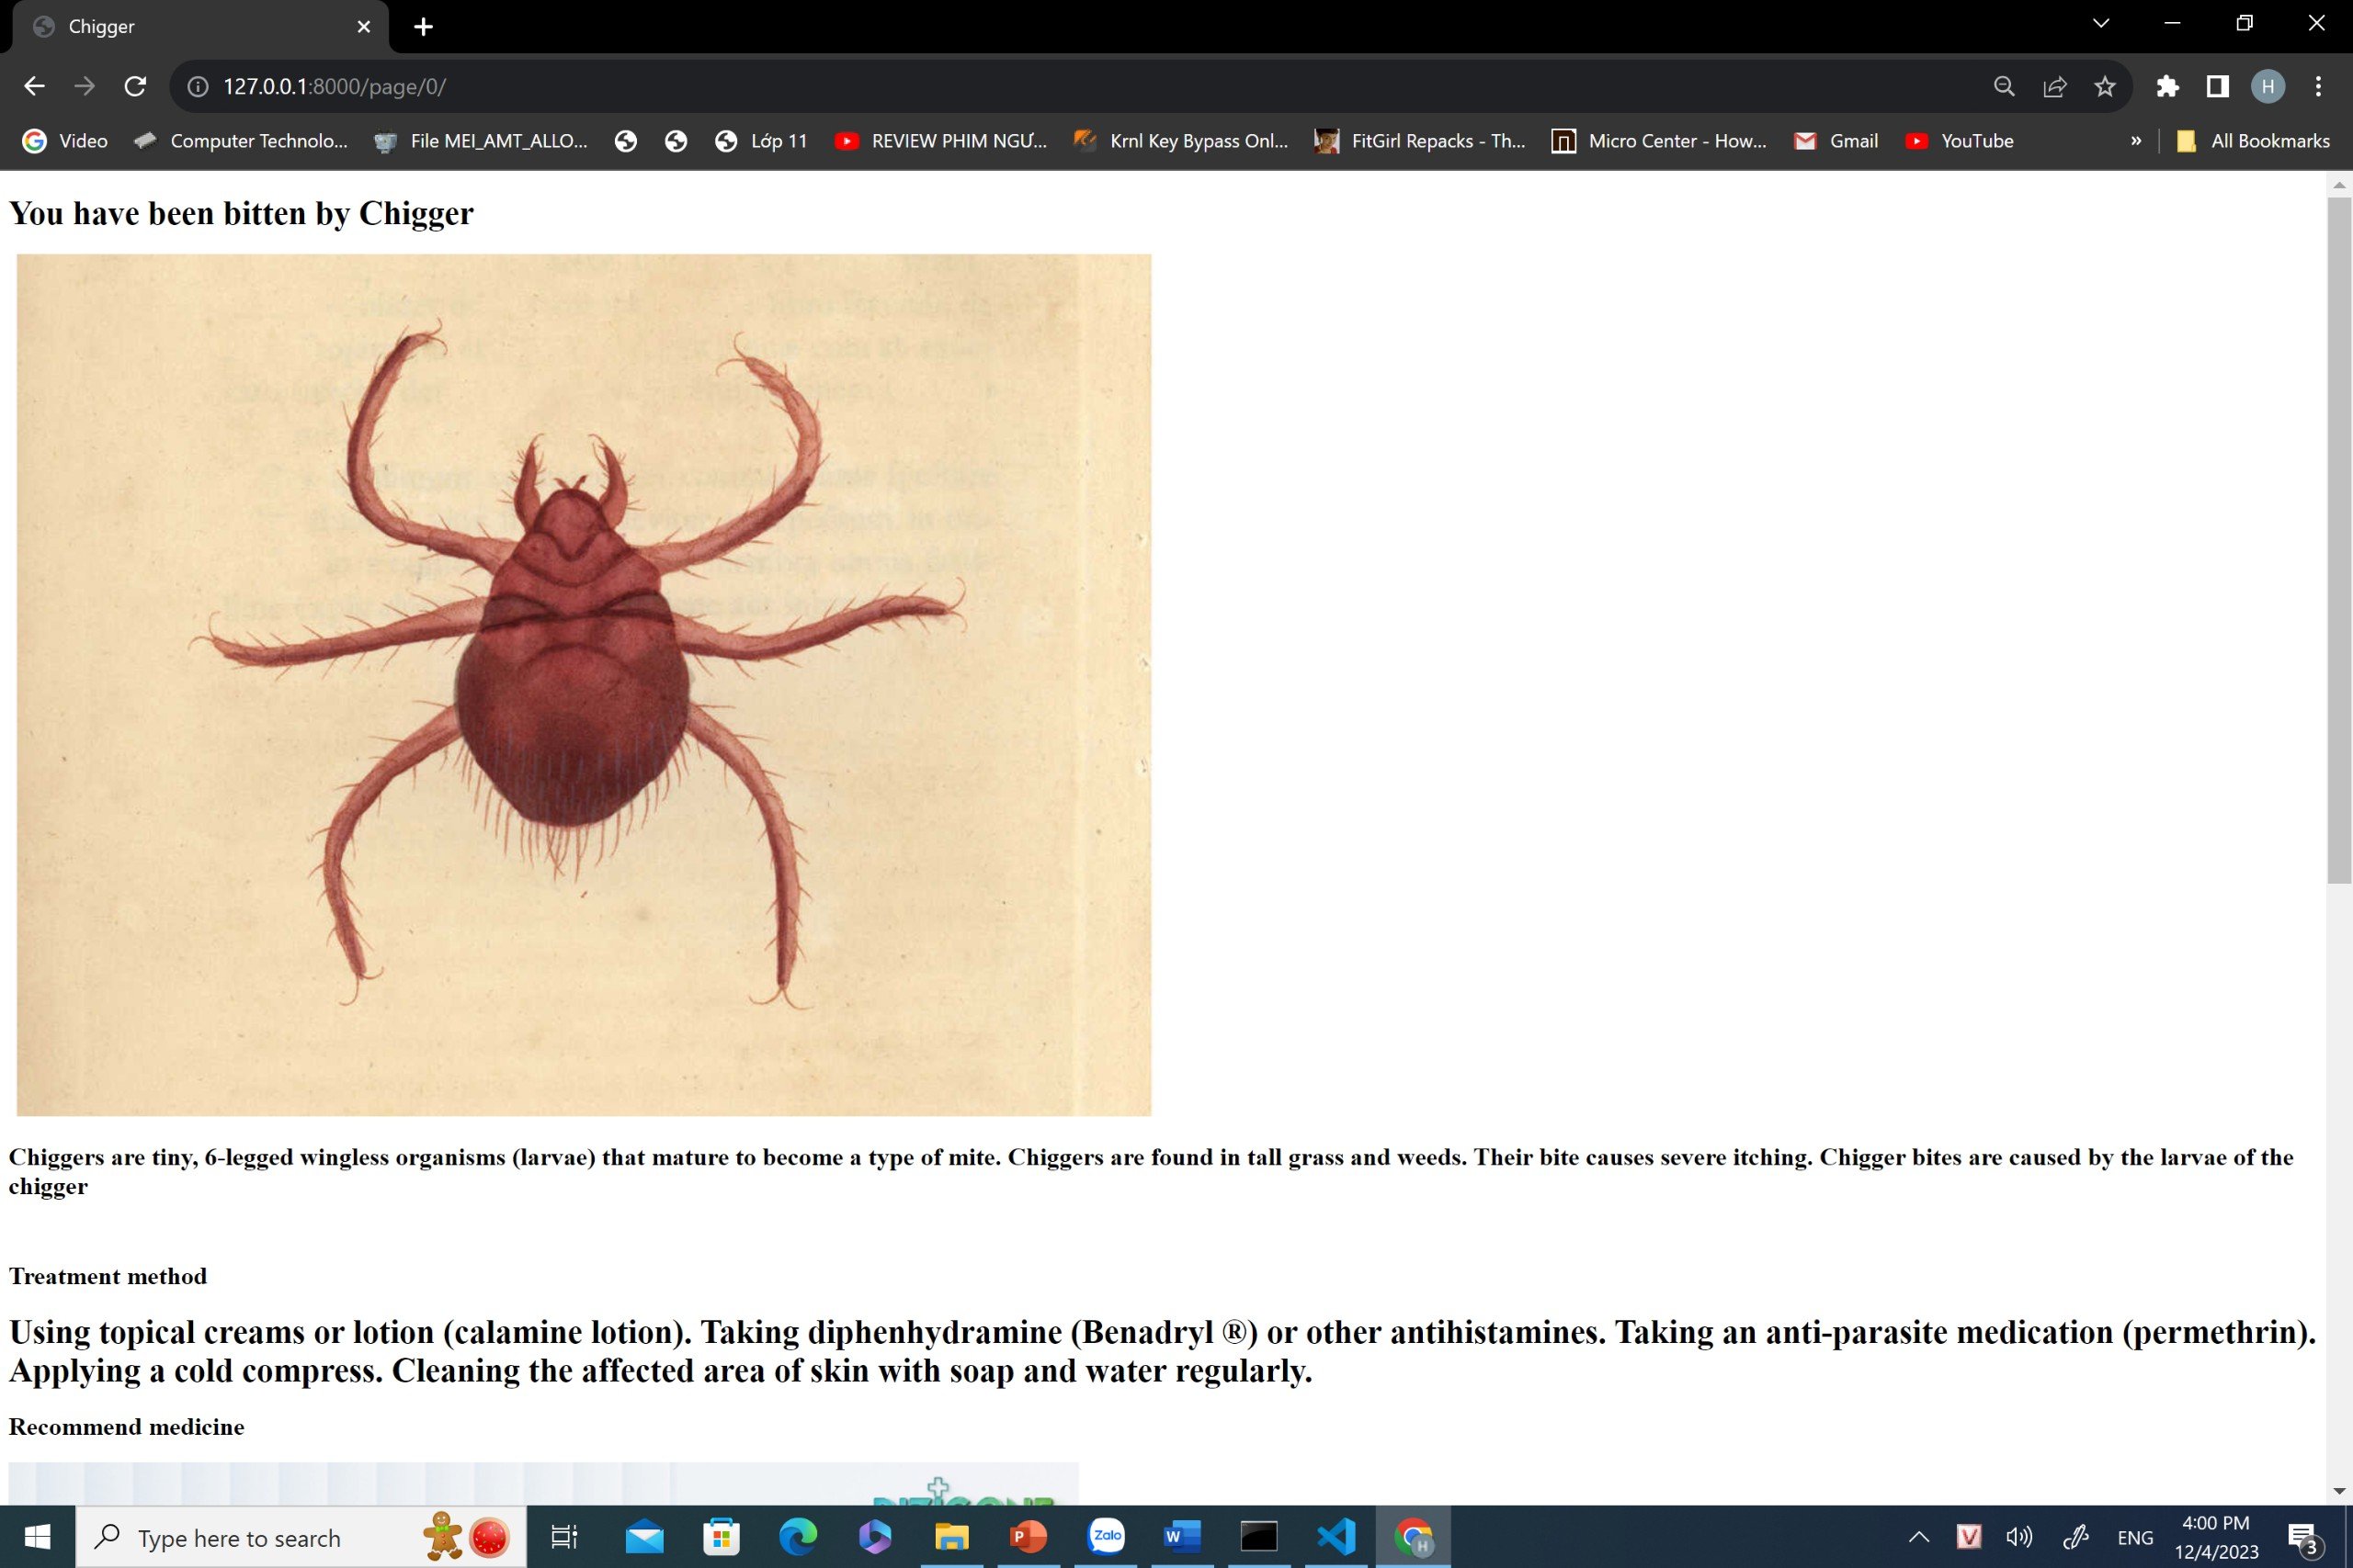Open tab search dropdown arrow
Screen dimensions: 2353x1568
[x=2101, y=24]
